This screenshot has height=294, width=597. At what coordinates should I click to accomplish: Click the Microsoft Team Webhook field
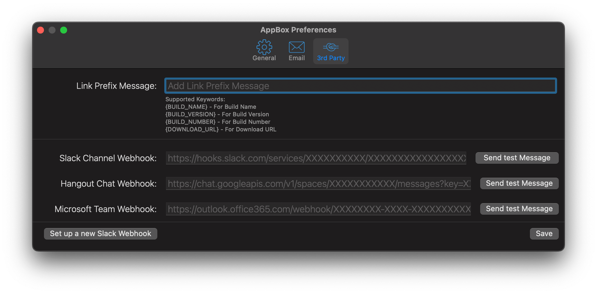(x=318, y=209)
